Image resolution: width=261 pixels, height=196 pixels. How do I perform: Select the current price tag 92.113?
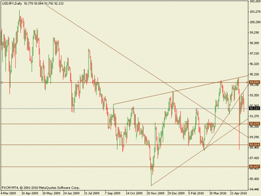click(x=254, y=108)
